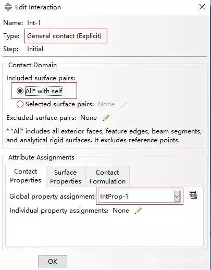The width and height of the screenshot is (211, 270).
Task: Go to the Contact Formulation tab
Action: point(107,177)
